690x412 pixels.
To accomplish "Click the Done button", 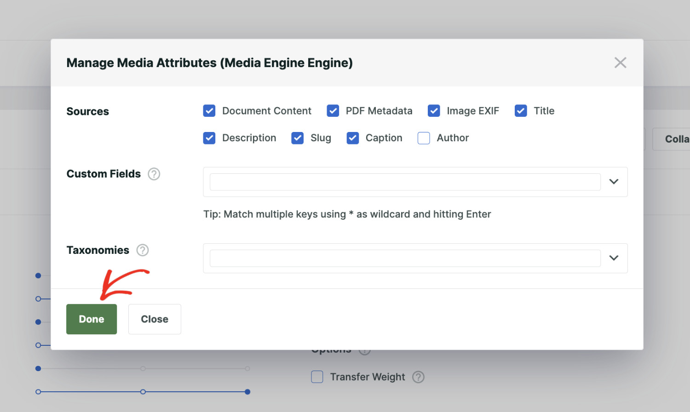I will click(91, 319).
